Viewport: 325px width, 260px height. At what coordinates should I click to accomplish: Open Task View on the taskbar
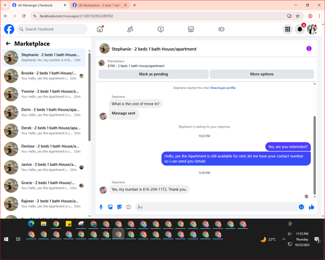[x=18, y=239]
